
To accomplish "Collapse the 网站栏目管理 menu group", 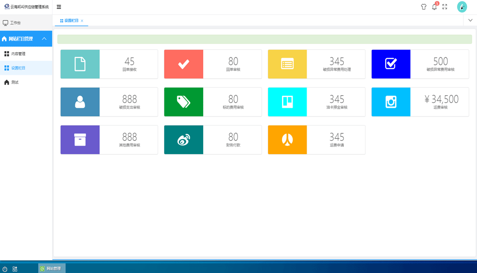I will [x=44, y=39].
